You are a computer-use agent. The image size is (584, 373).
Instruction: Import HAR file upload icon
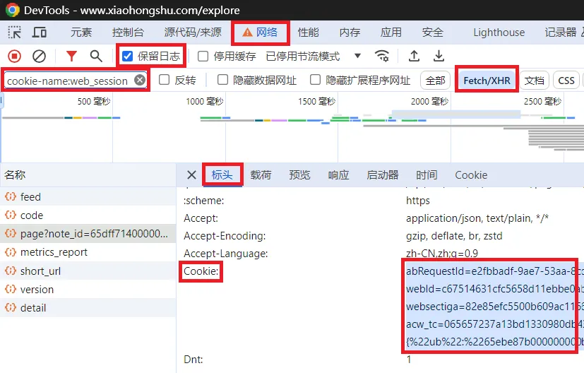point(414,57)
